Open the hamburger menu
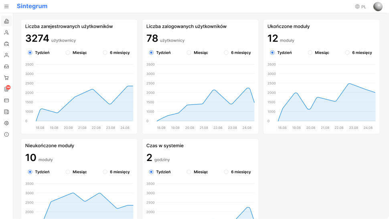Image resolution: width=389 pixels, height=219 pixels. pos(6,6)
